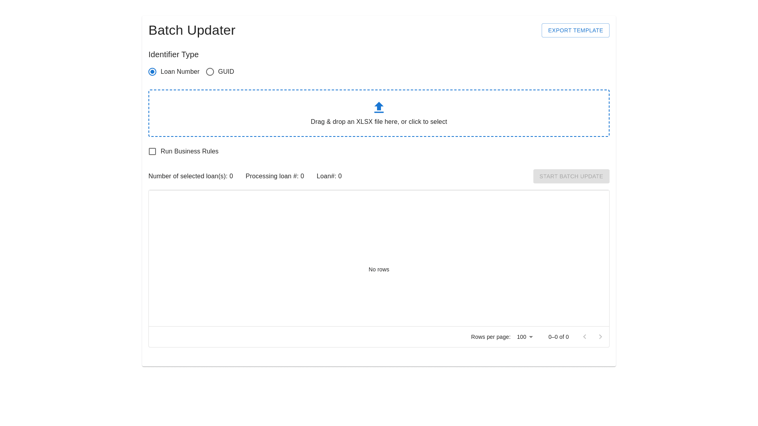
Task: Click the 0–0 of 0 pagination text
Action: 558,337
